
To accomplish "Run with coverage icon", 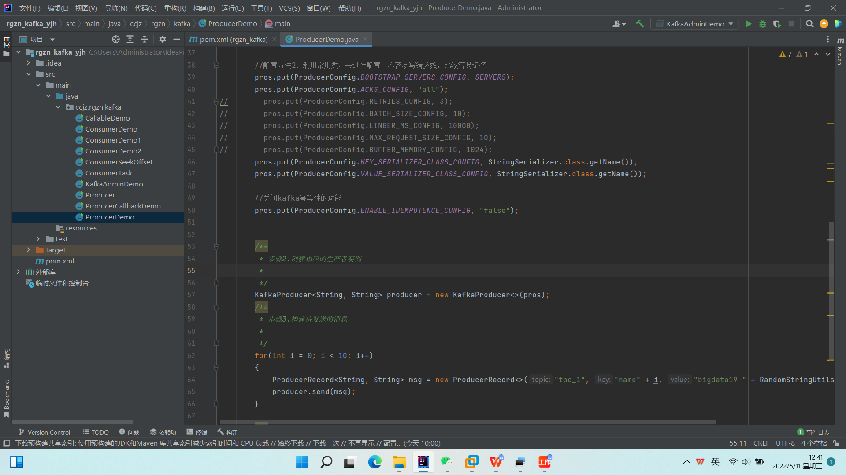I will [777, 24].
